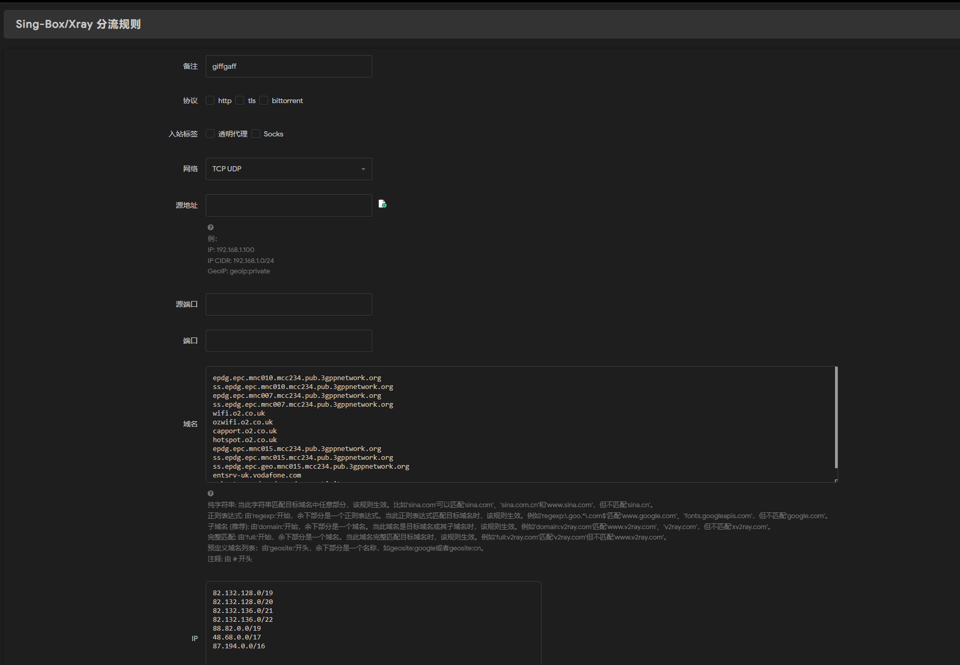960x665 pixels.
Task: Open the 网络 TCP UDP dropdown
Action: [288, 169]
